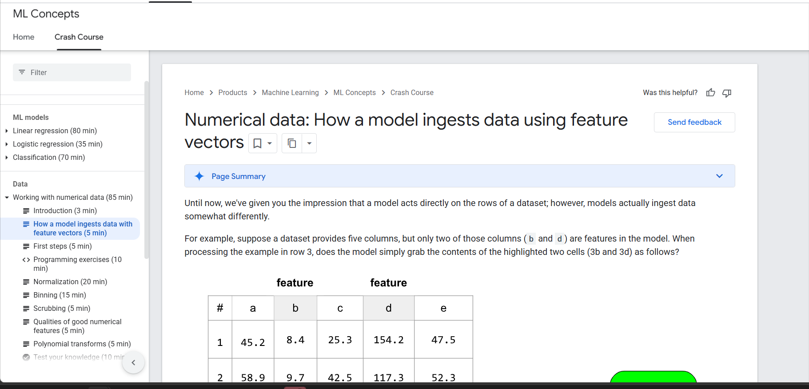Open Products breadcrumb link

pos(233,92)
